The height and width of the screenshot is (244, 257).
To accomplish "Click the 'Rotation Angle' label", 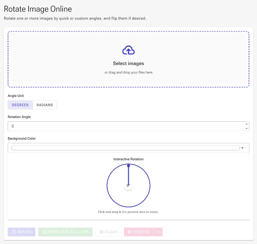I will pos(19,117).
